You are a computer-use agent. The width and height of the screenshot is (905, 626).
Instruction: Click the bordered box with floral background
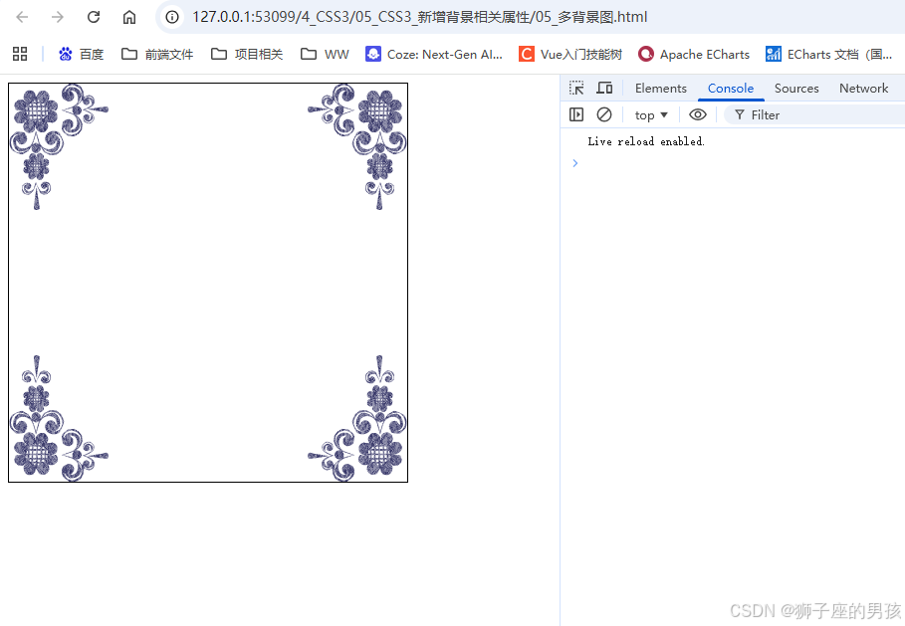click(208, 283)
